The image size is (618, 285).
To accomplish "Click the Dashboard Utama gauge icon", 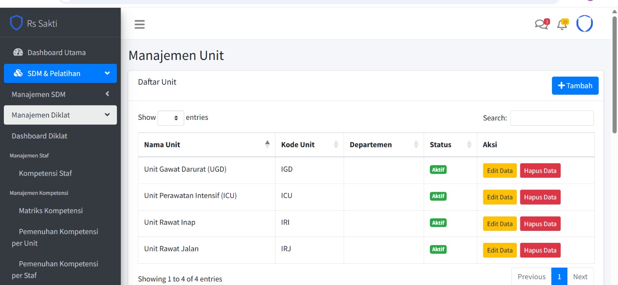I will (18, 52).
